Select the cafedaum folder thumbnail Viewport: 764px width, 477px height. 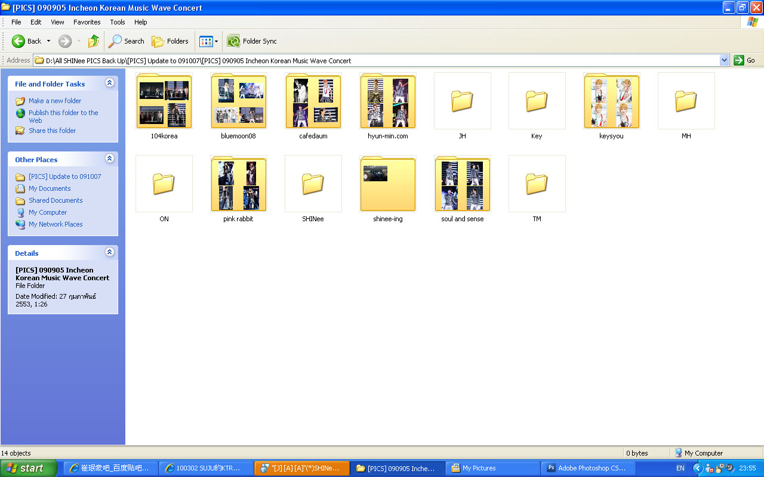(x=313, y=101)
